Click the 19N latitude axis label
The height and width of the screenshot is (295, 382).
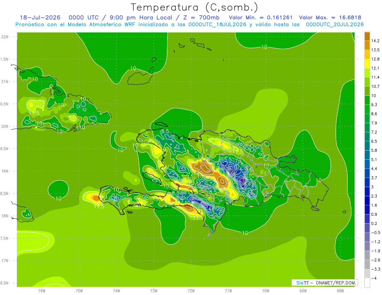[x=5, y=171]
